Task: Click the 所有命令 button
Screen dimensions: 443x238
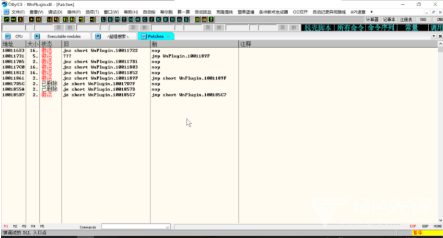Action: tap(350, 28)
